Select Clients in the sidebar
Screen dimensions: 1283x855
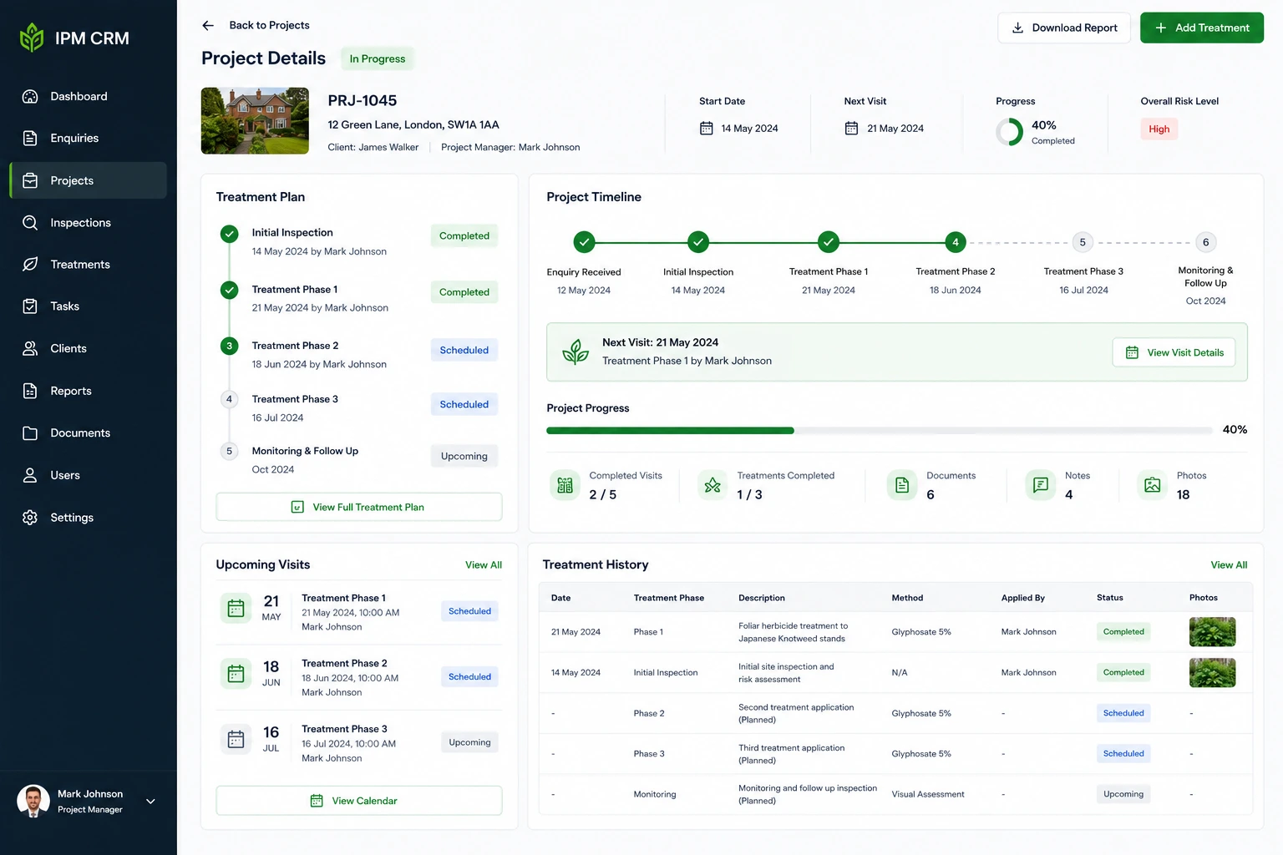(x=88, y=348)
